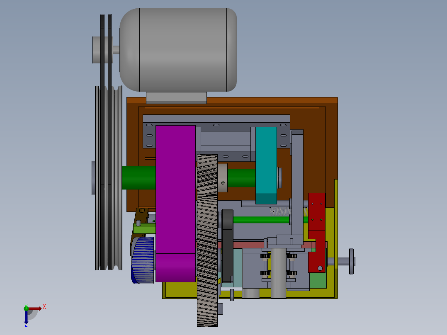Select the large helical gear
Image resolution: width=447 pixels, height=335 pixels.
coord(207,241)
